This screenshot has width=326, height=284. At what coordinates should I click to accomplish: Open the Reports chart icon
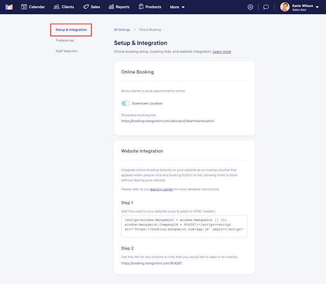click(x=111, y=7)
